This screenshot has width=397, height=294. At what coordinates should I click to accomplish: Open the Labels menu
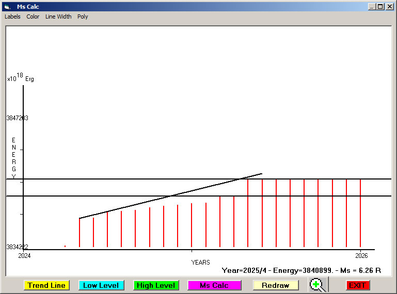click(12, 17)
